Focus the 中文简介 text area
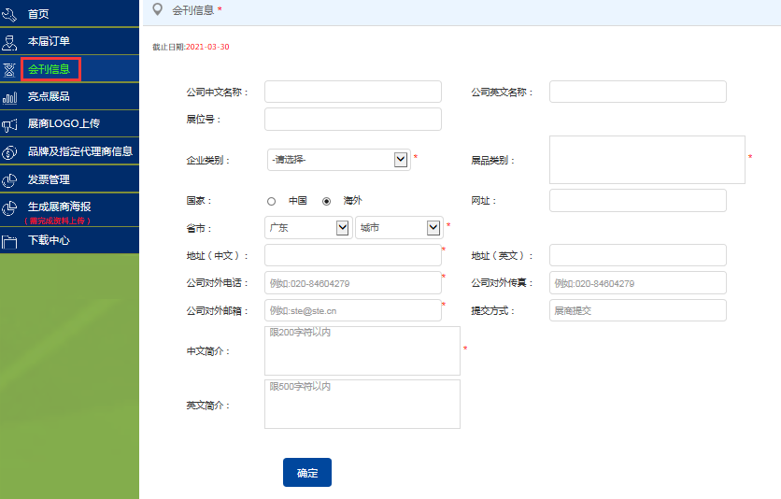Image resolution: width=781 pixels, height=499 pixels. click(x=362, y=351)
